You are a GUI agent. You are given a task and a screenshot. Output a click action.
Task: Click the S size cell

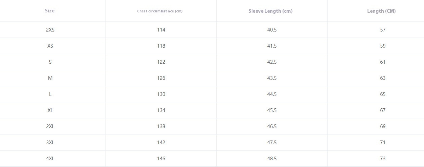[x=50, y=62]
